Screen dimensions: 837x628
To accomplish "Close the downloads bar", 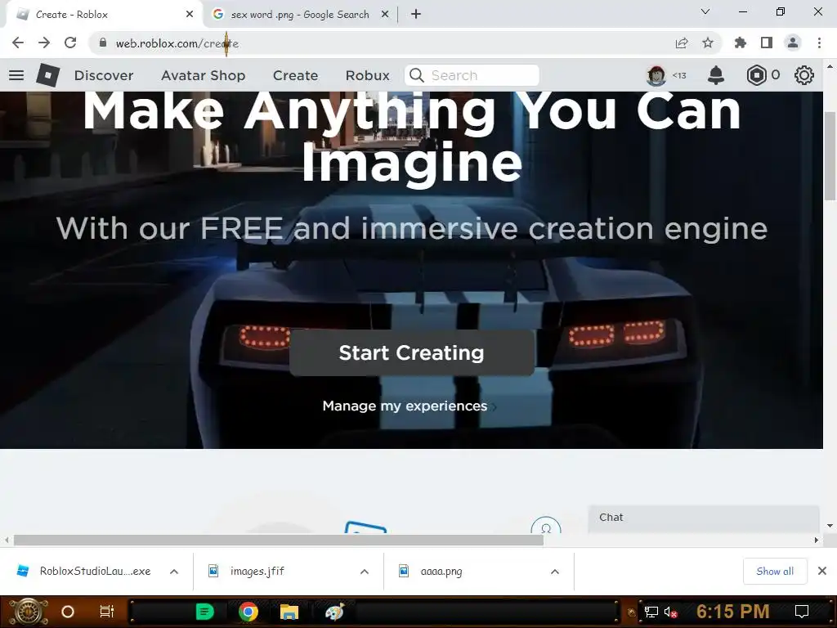I will (x=822, y=572).
